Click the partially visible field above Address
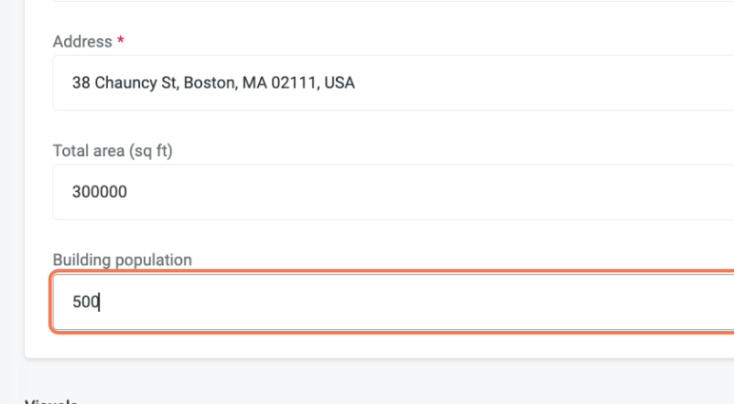Viewport: 734px width, 404px height. pyautogui.click(x=366, y=1)
